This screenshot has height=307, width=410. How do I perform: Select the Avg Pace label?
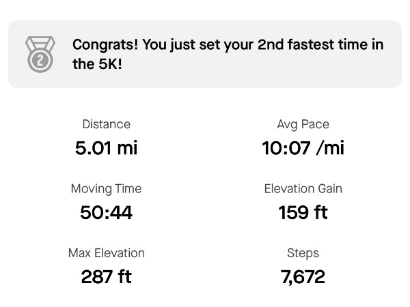click(x=303, y=124)
